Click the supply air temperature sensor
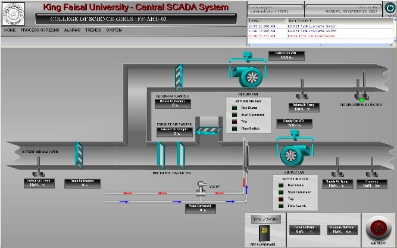 pos(337,167)
